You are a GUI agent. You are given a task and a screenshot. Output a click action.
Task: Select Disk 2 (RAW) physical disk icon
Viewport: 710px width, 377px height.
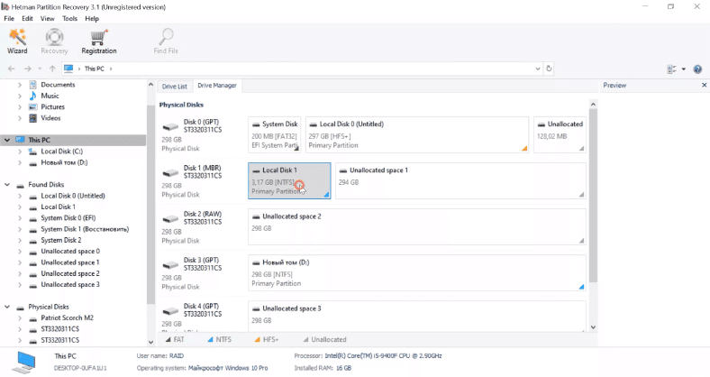170,219
